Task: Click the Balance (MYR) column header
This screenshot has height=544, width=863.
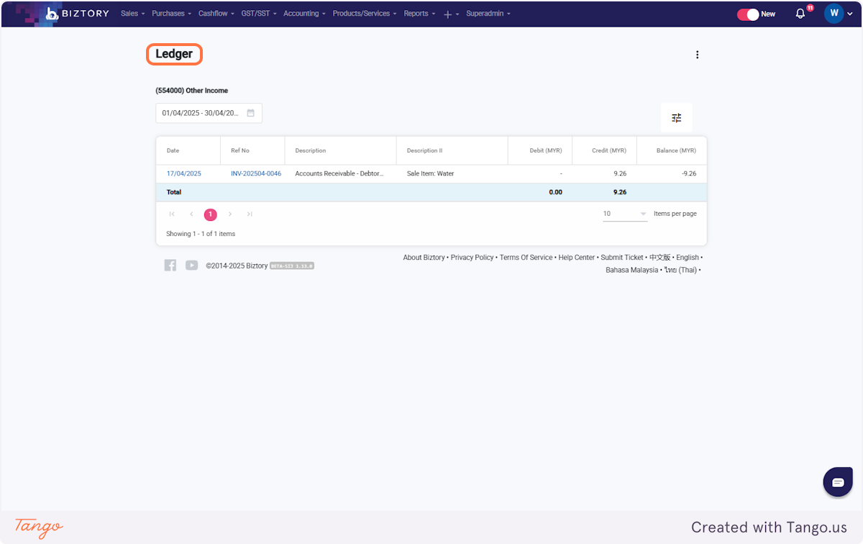Action: click(672, 151)
